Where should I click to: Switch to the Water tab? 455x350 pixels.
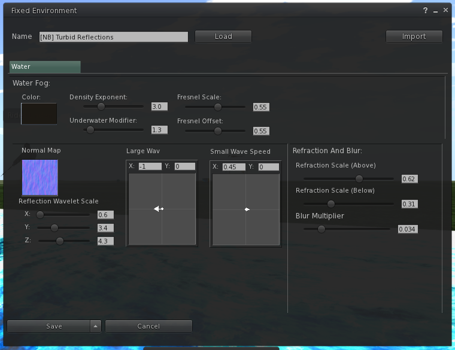pos(45,67)
